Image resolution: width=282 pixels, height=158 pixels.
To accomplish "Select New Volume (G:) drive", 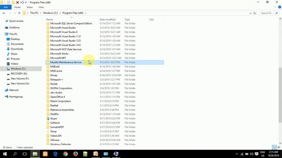I will (20, 84).
